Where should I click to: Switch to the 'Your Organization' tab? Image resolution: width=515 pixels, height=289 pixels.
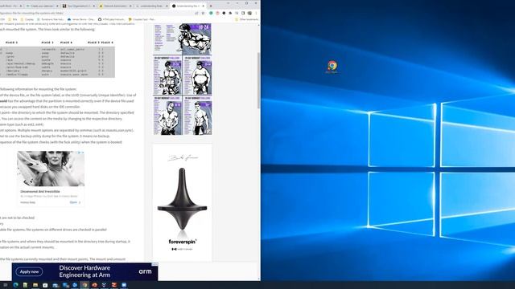click(78, 6)
